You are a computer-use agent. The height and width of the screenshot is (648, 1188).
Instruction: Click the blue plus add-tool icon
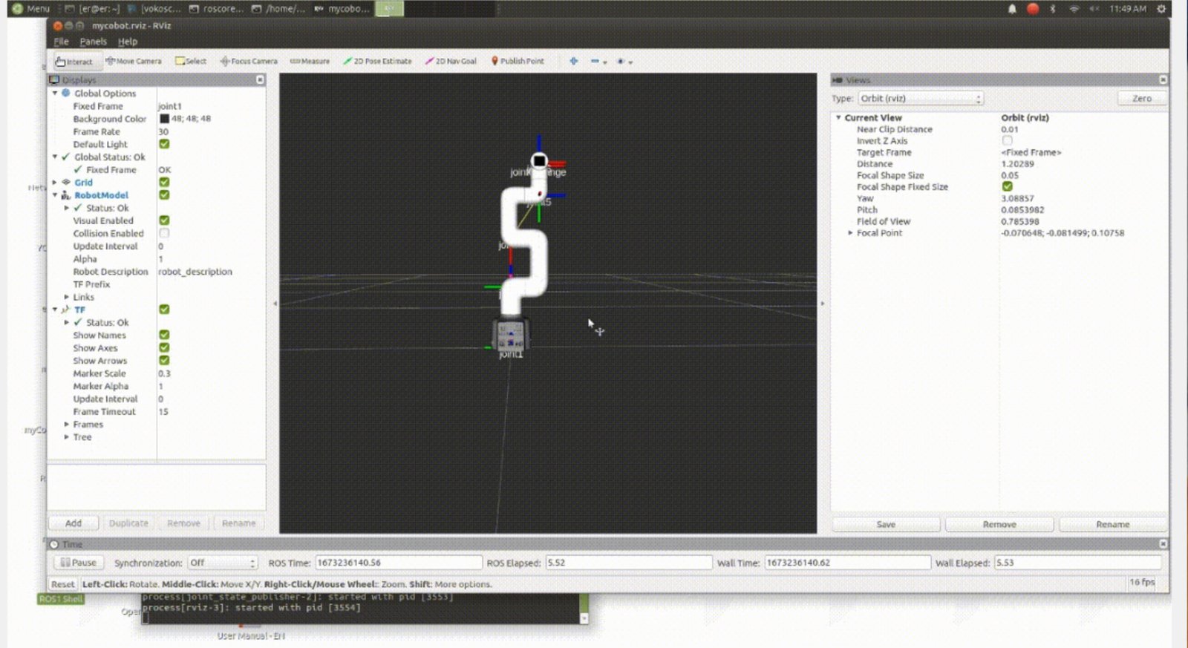click(x=573, y=61)
